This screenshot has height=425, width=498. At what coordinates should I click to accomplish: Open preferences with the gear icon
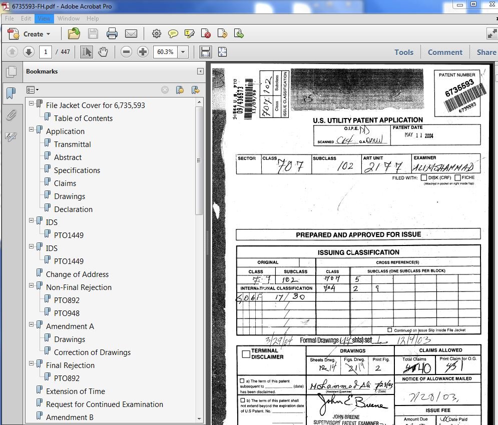coord(156,33)
